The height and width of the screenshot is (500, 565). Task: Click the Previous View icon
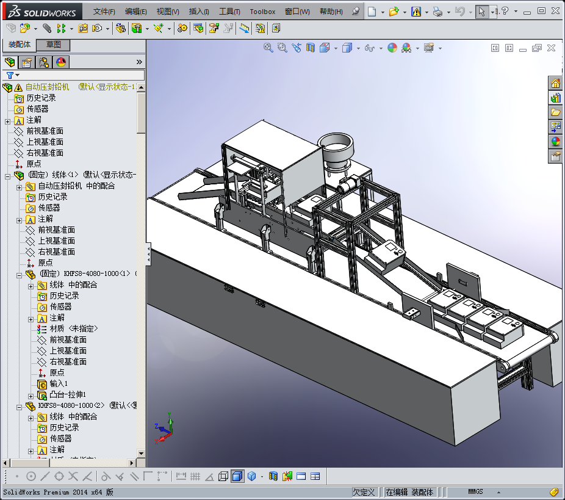point(297,48)
